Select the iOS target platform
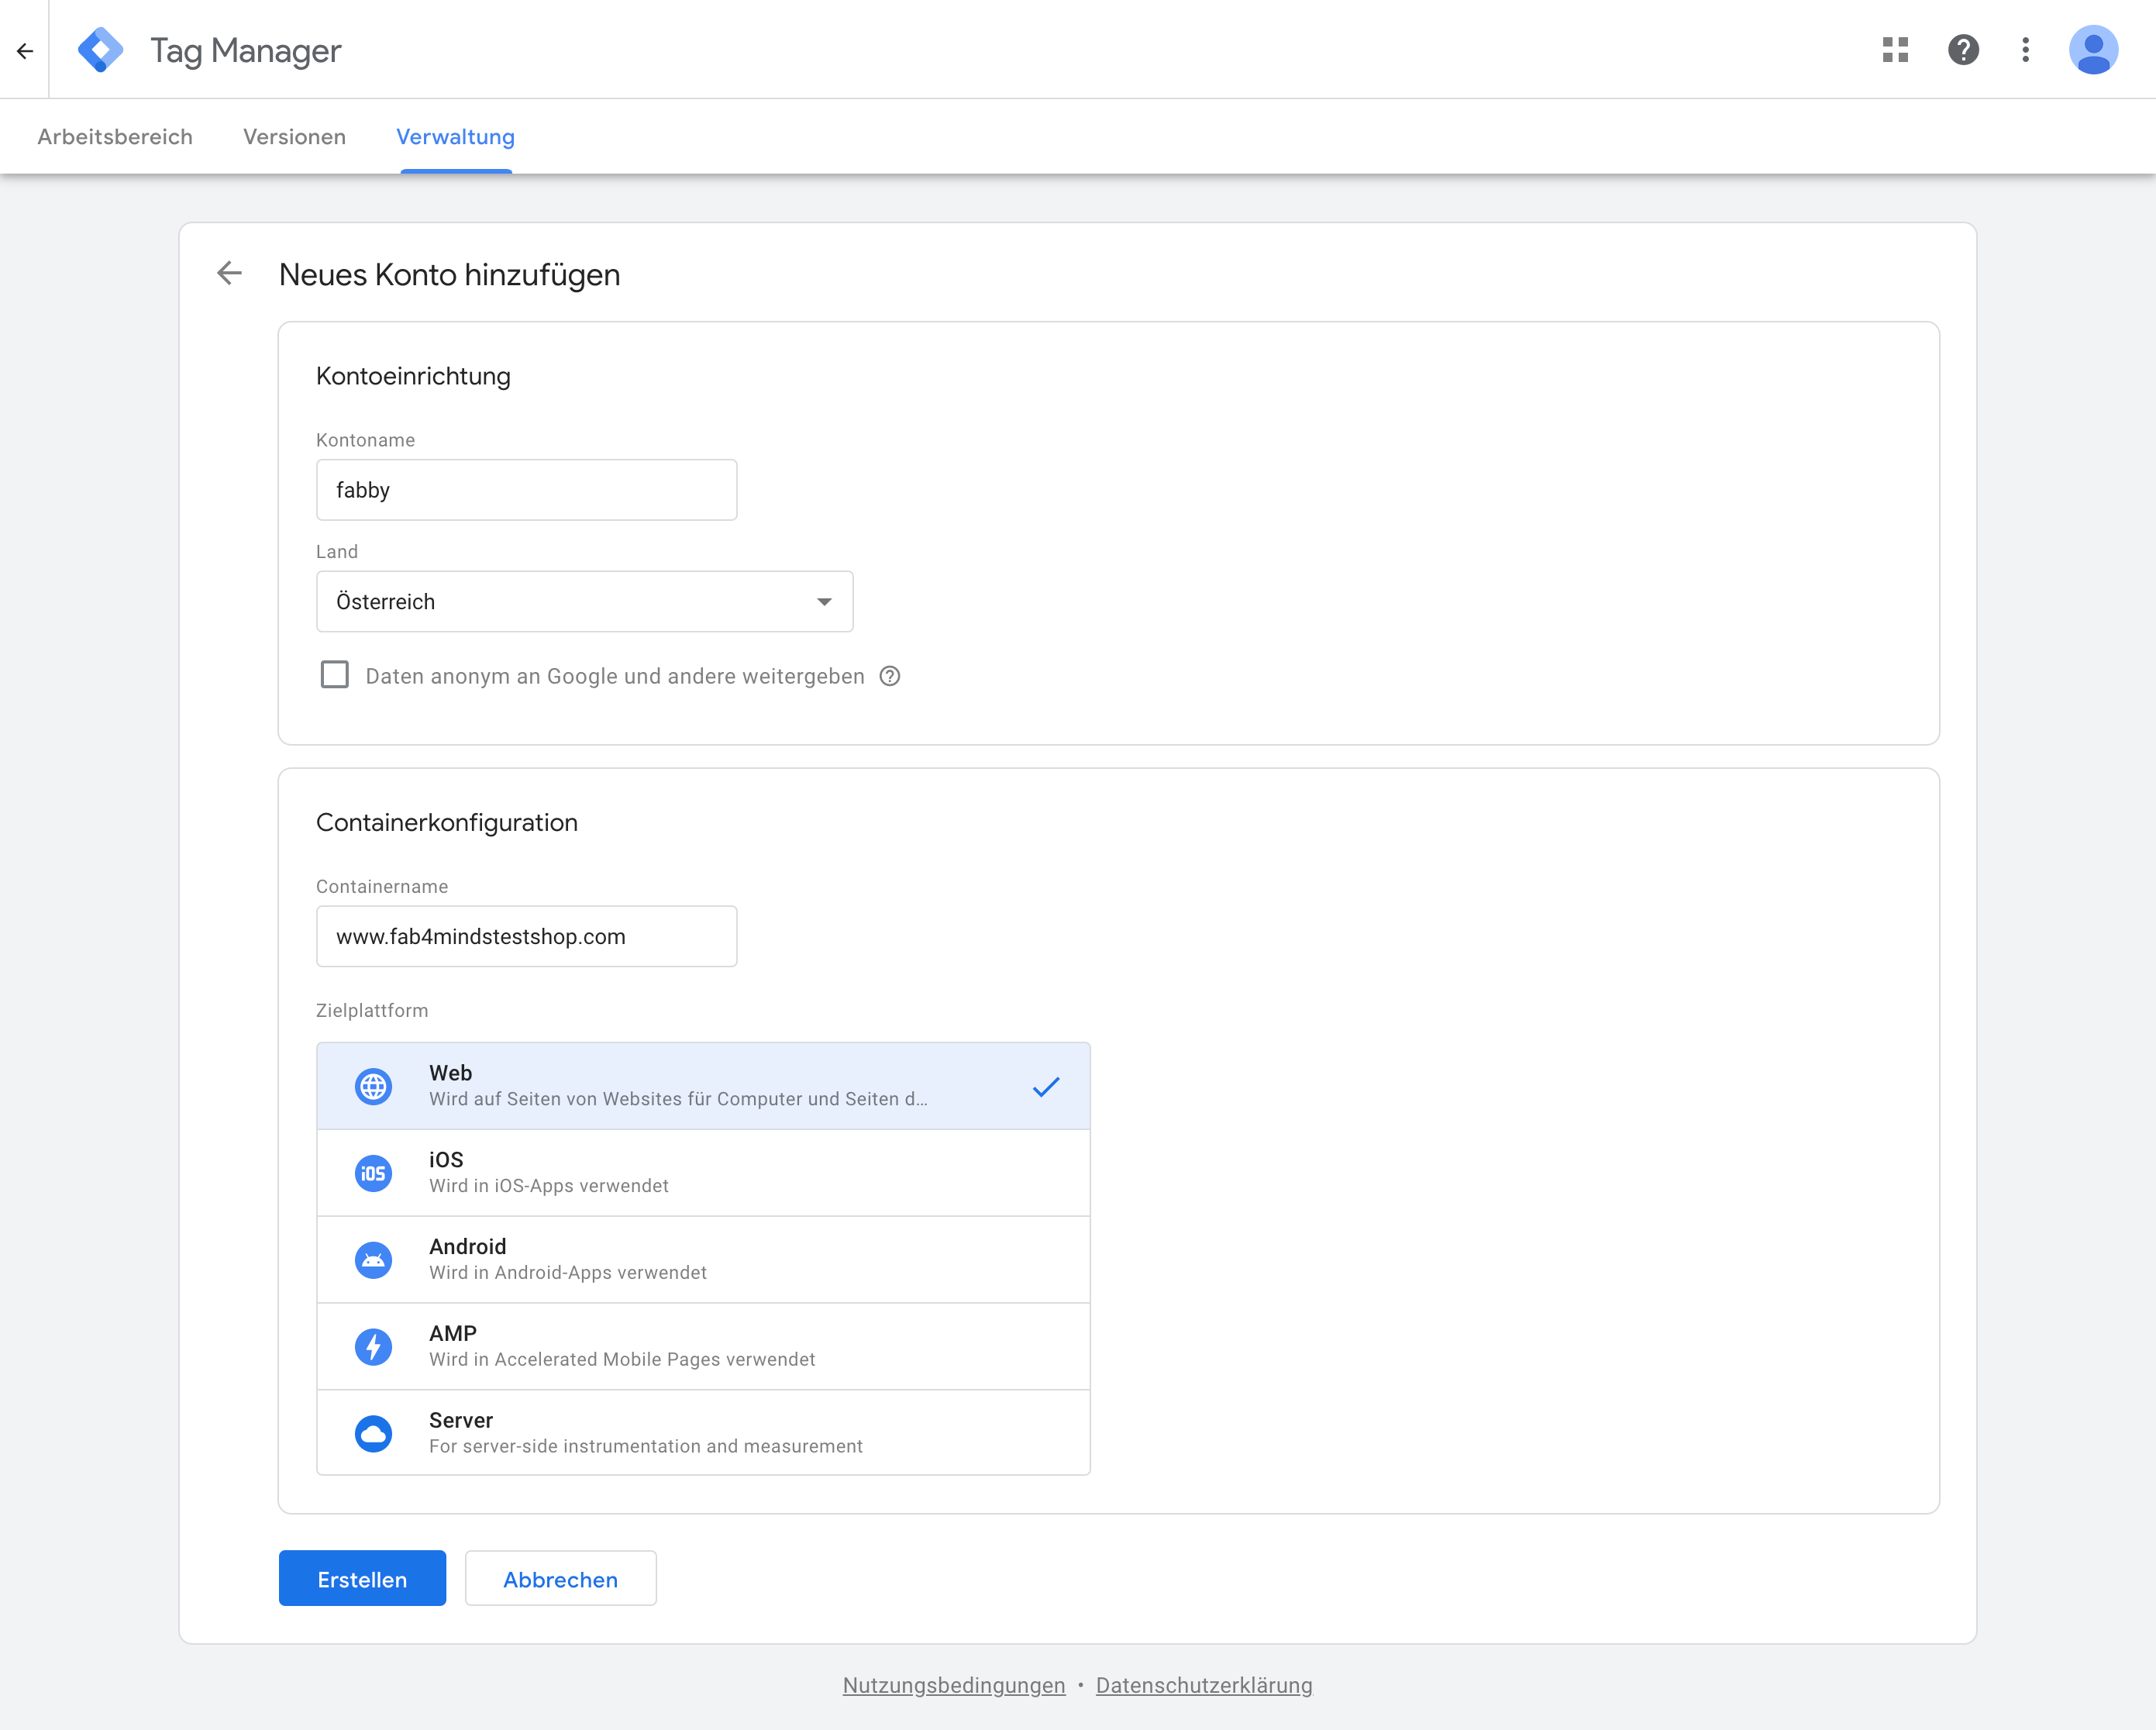Image resolution: width=2156 pixels, height=1730 pixels. [702, 1172]
